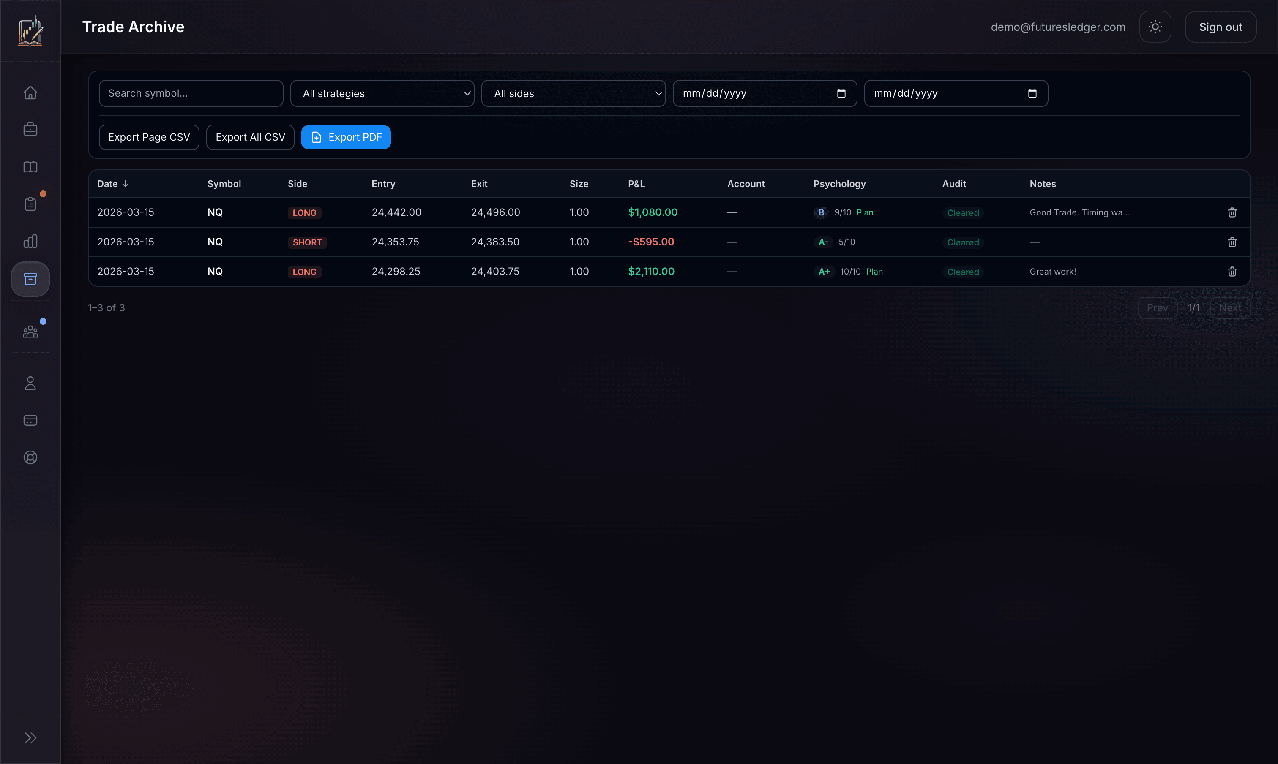Open the billing card icon in sidebar
The image size is (1278, 764).
(30, 419)
